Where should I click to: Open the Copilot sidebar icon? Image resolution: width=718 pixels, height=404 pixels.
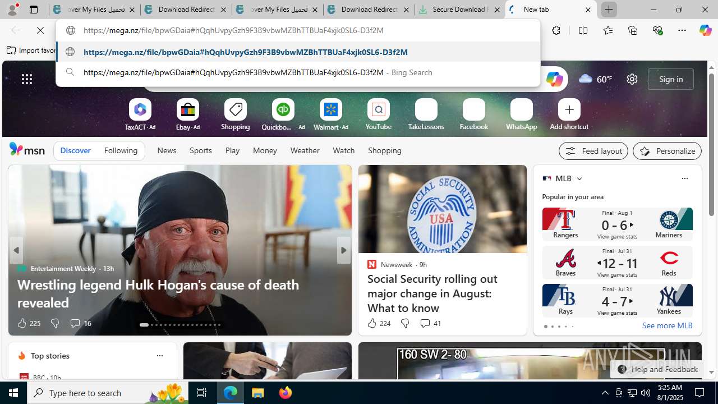click(x=705, y=30)
